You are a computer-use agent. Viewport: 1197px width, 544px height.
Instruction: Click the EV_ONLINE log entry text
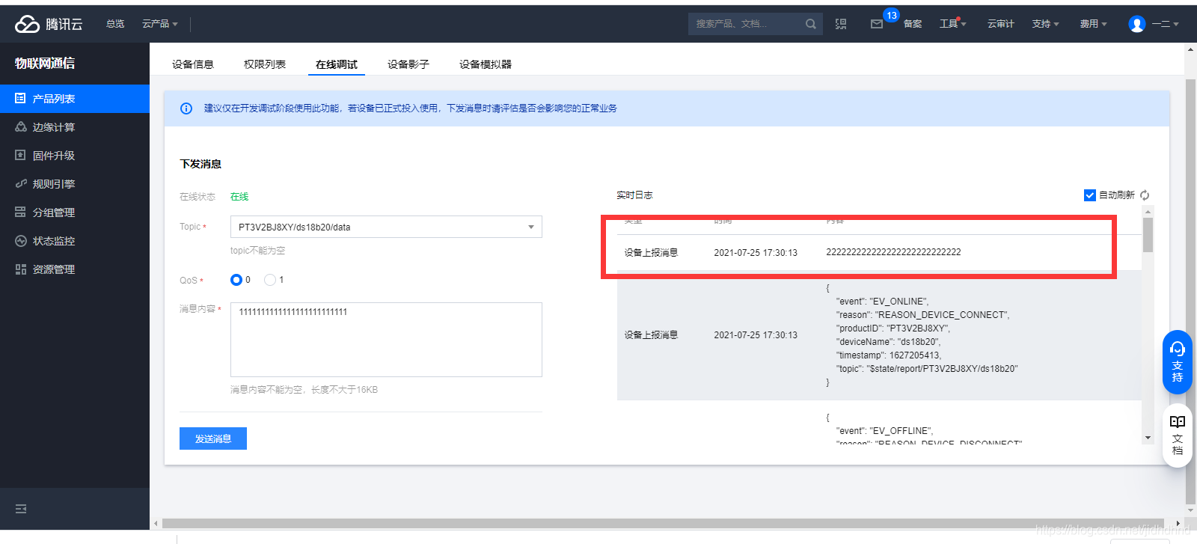922,335
